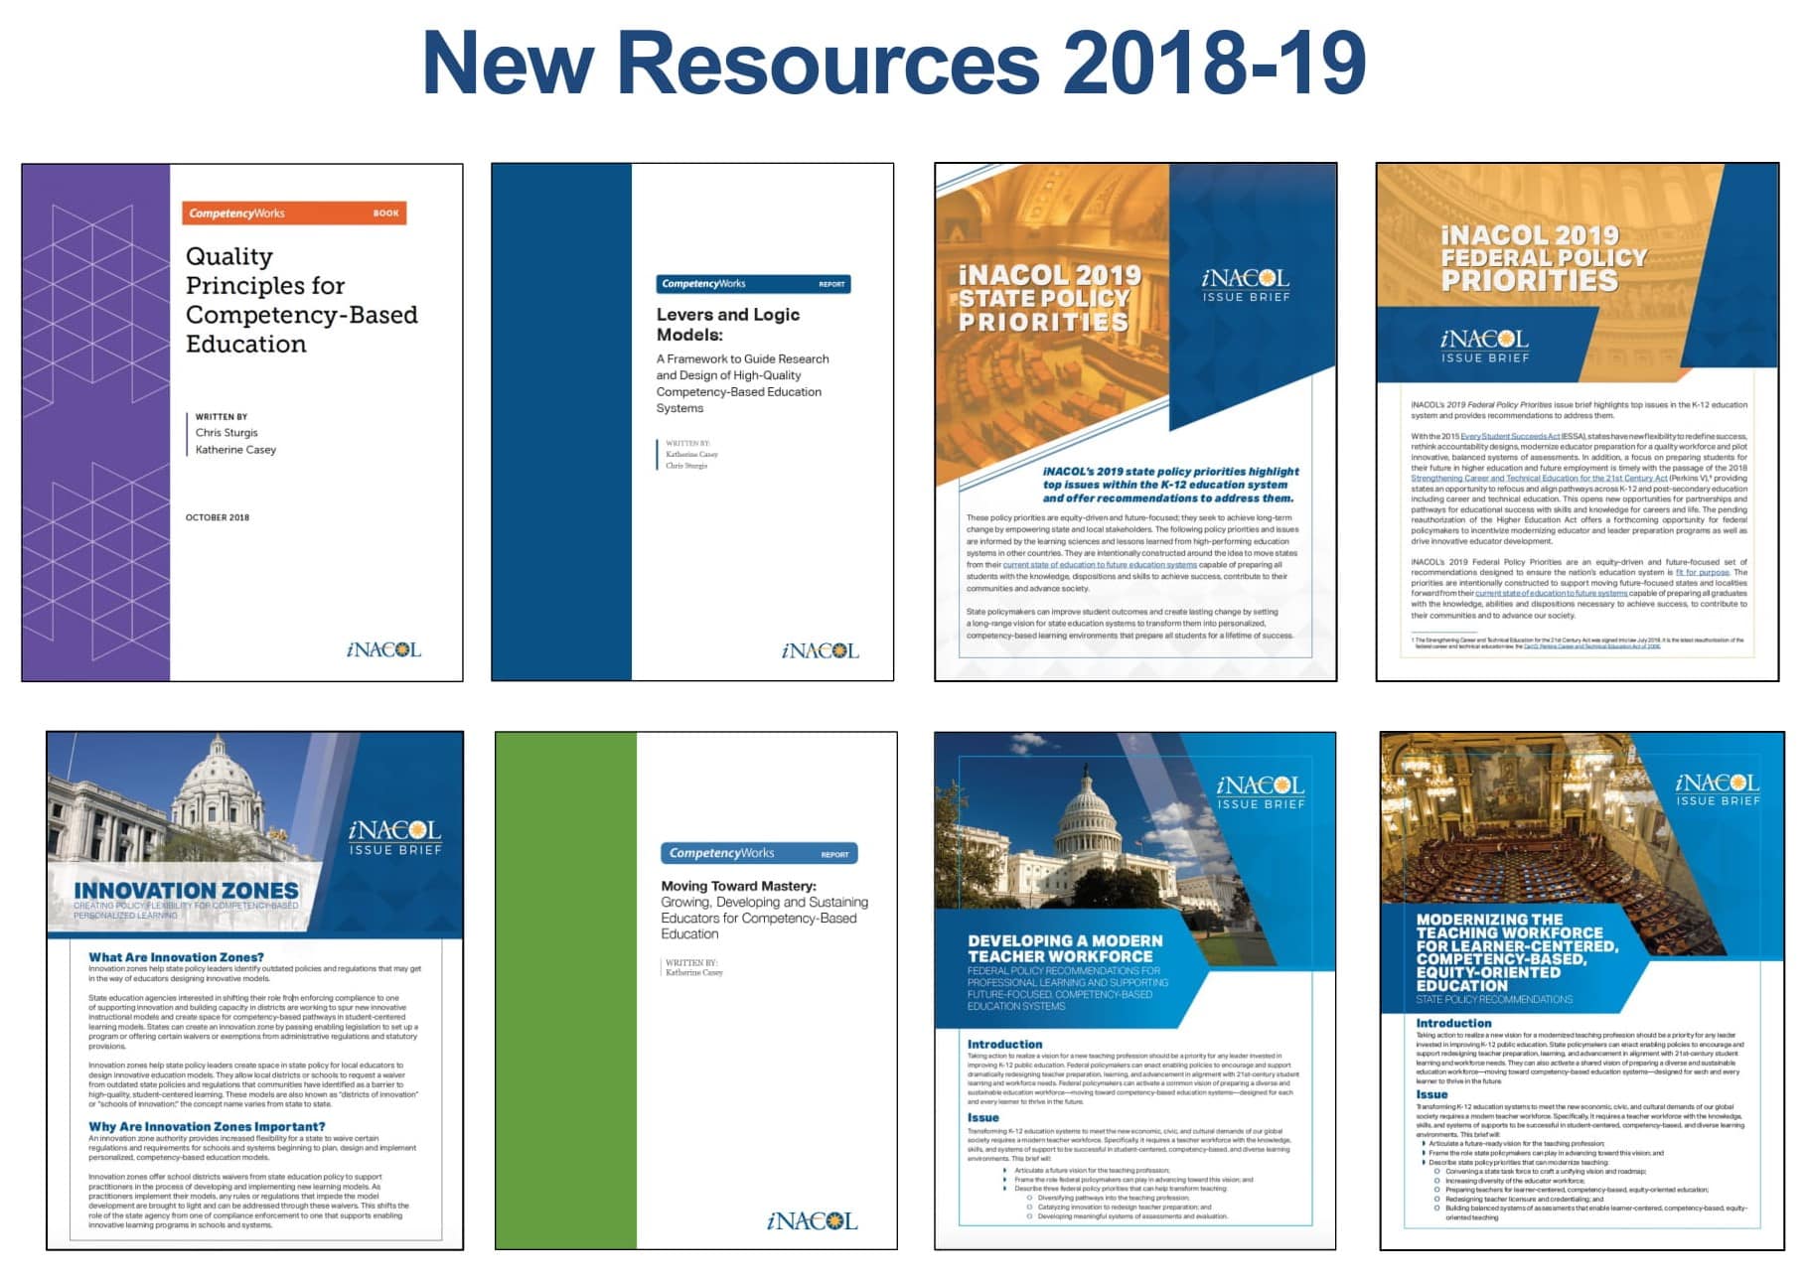Select the iNACOL 2019 Federal Policy Priorities brief

[1578, 422]
